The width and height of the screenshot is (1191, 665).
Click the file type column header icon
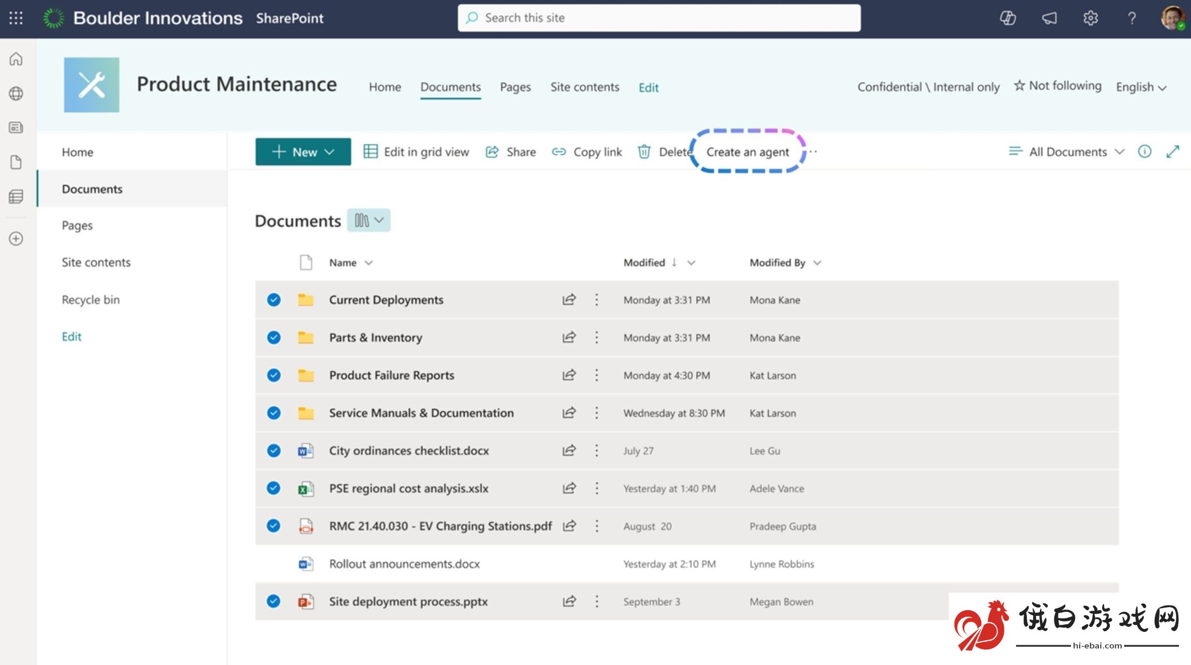tap(306, 262)
